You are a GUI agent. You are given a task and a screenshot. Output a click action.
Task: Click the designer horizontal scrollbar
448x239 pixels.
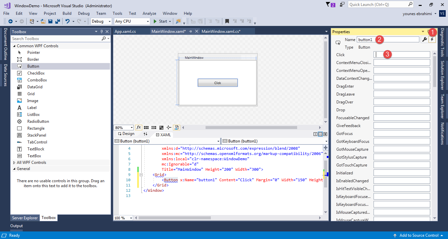251,128
